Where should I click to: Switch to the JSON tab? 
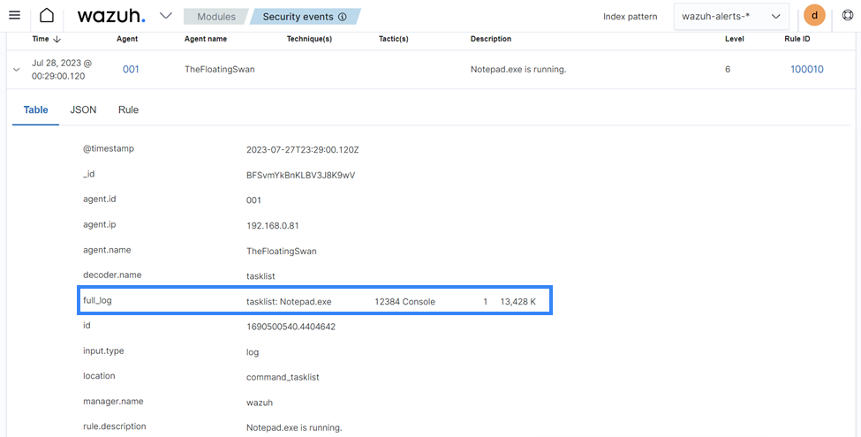click(83, 109)
